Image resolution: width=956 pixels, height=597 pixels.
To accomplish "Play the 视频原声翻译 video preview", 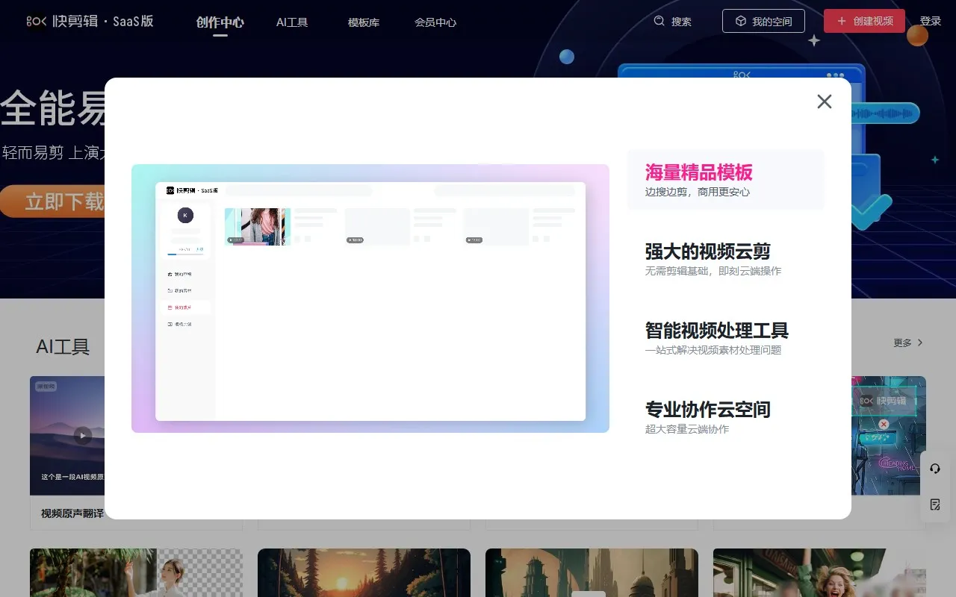I will click(x=82, y=436).
